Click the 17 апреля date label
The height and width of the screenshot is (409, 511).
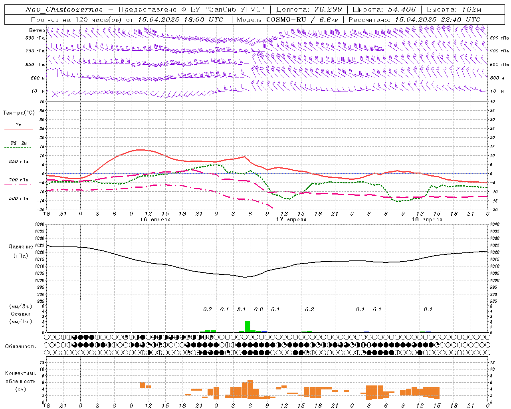tap(291, 220)
